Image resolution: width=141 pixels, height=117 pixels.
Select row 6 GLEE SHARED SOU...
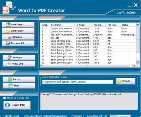[88, 44]
